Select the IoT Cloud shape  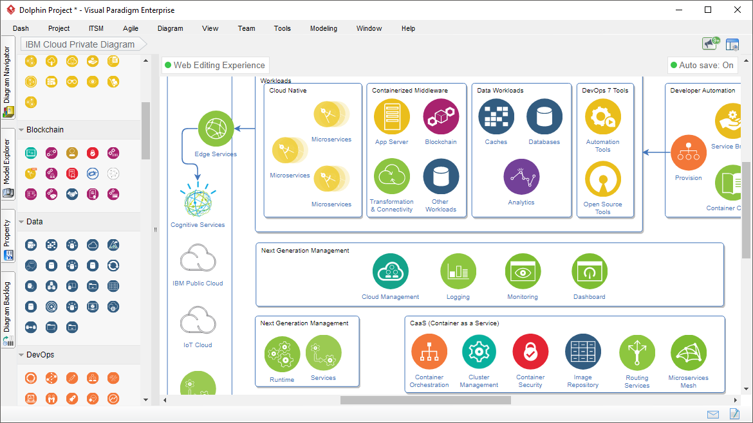(x=198, y=320)
